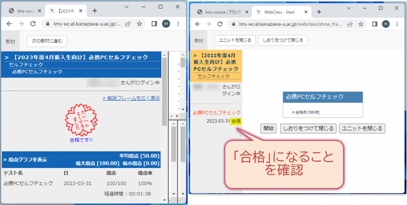
Task: Click the 教材 label in the right window
Action: [199, 41]
